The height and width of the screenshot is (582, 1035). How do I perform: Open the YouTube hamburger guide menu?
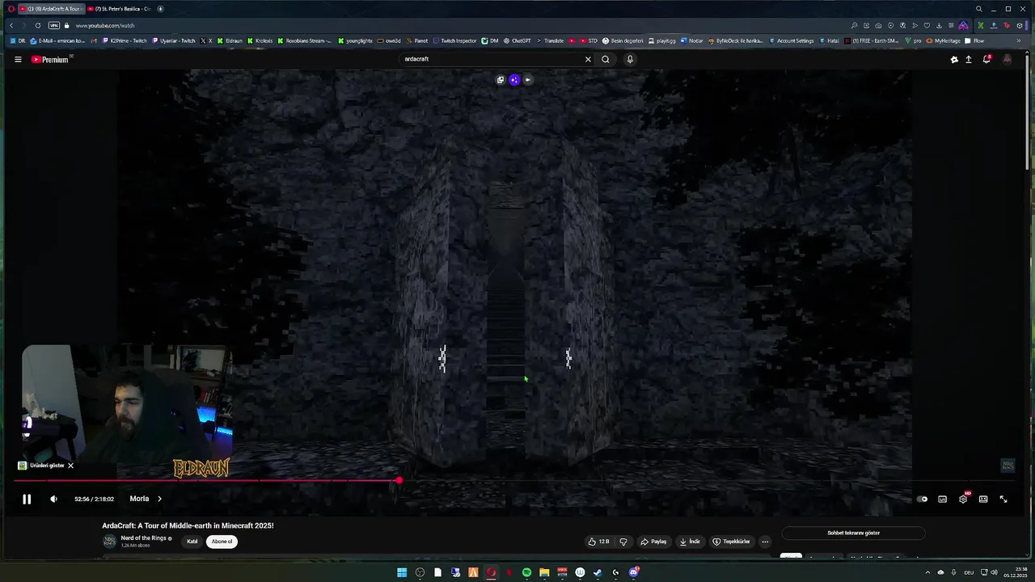18,59
